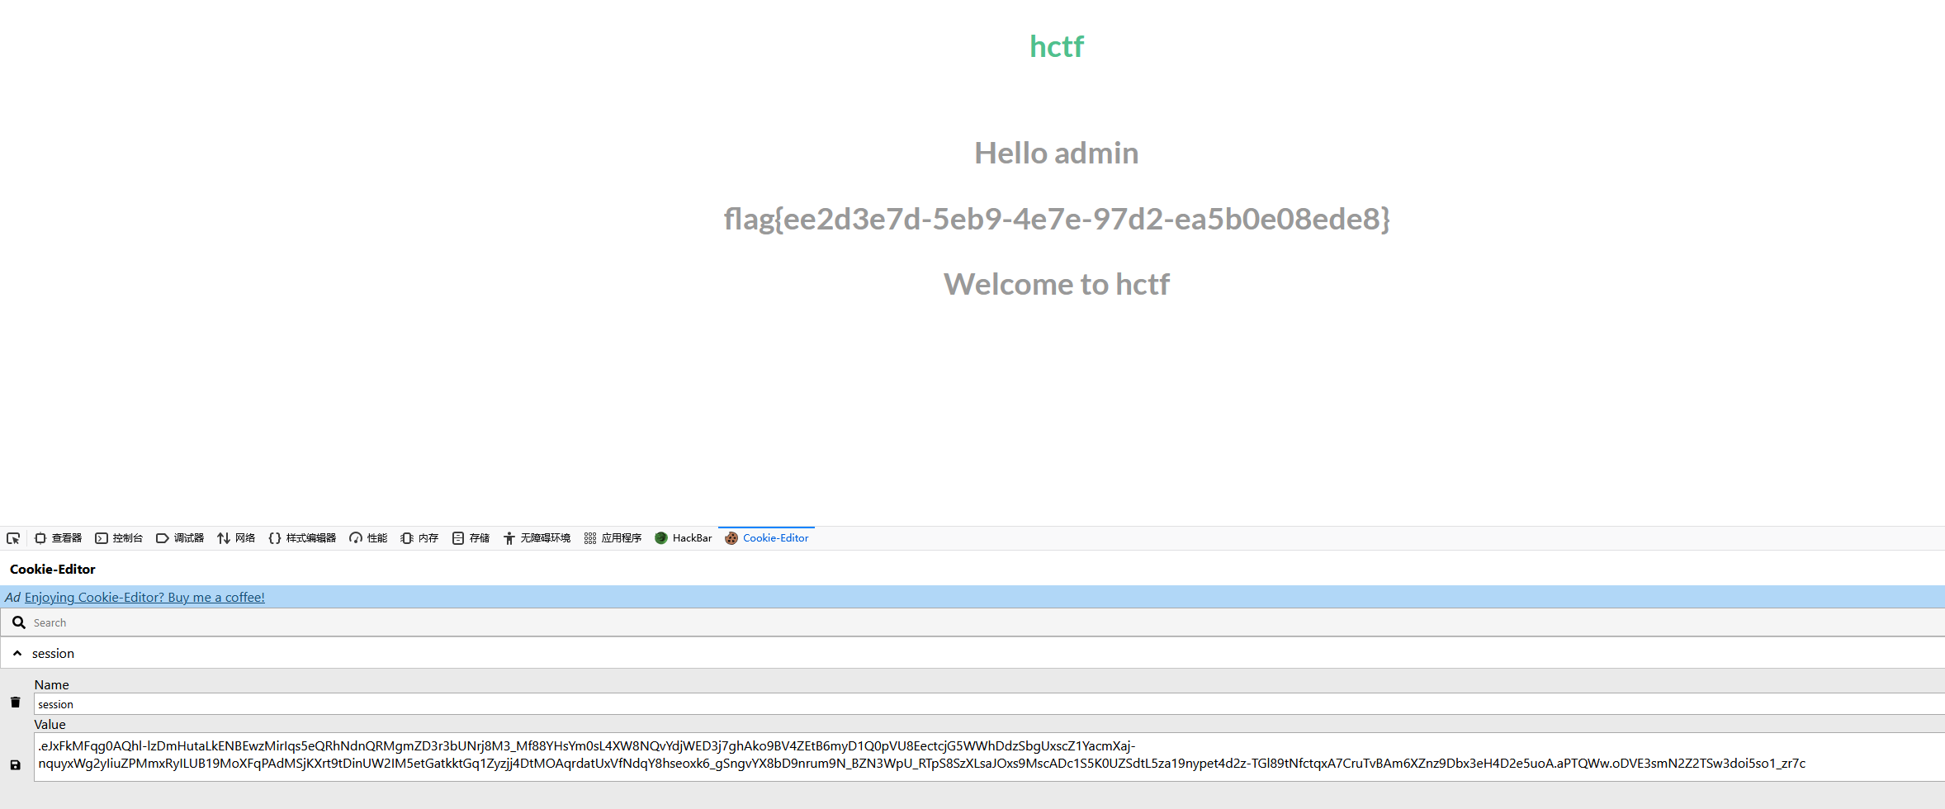Image resolution: width=1945 pixels, height=809 pixels.
Task: Edit the cookie Name field
Action: [989, 704]
